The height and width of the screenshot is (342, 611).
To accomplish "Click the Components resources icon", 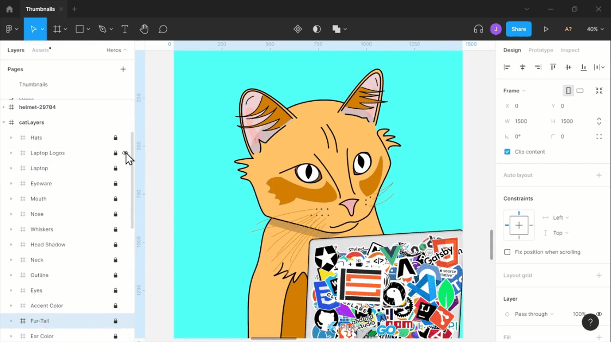I will [298, 29].
